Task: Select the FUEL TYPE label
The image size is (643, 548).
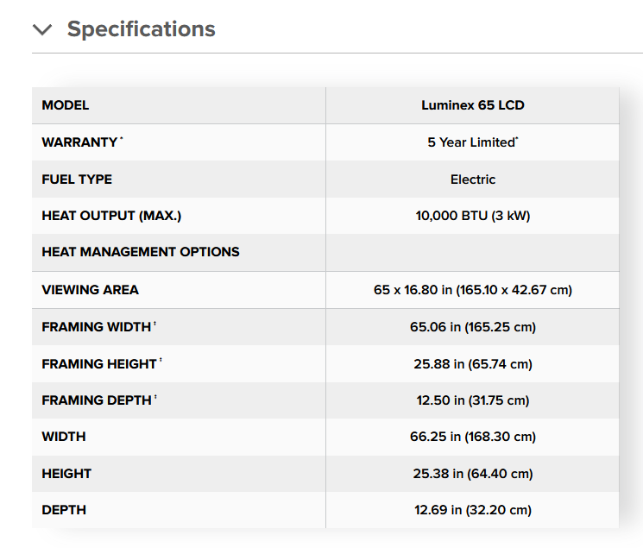Action: 77,180
